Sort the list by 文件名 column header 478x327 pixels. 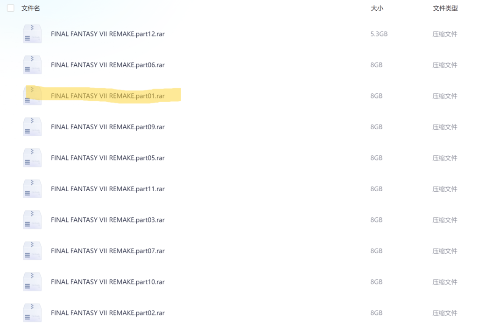[31, 8]
